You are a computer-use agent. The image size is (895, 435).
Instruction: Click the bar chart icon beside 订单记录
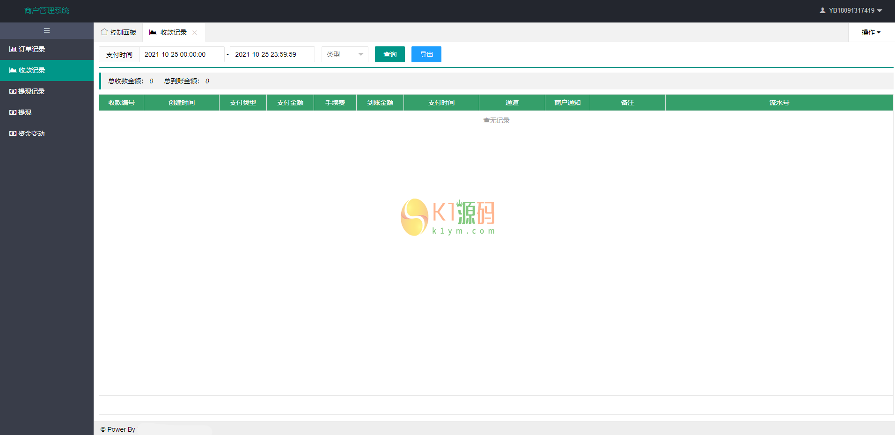point(13,49)
